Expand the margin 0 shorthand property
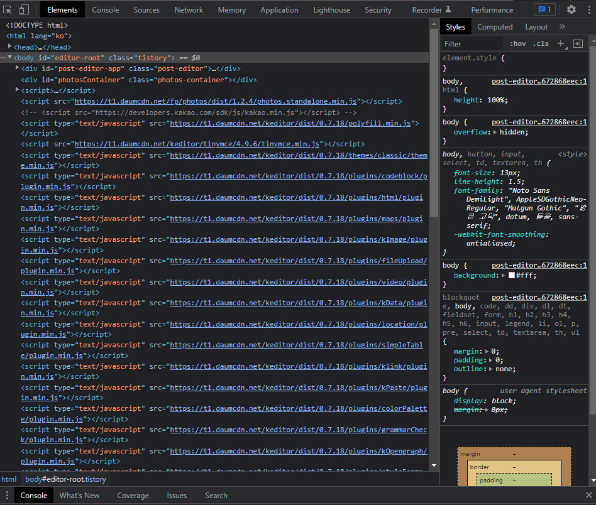 (487, 351)
